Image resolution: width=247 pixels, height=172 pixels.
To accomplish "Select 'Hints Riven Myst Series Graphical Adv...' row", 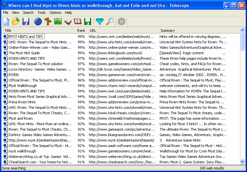I will [40, 97].
